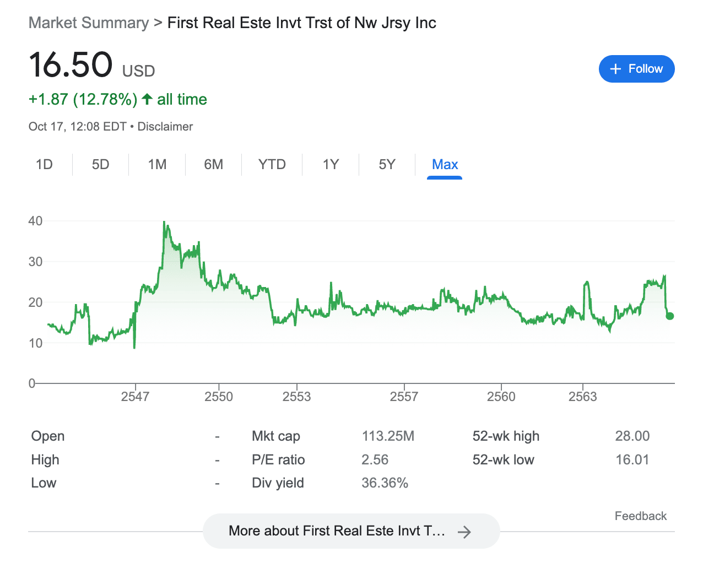The width and height of the screenshot is (703, 563).
Task: Show the YTD chart range
Action: [272, 165]
